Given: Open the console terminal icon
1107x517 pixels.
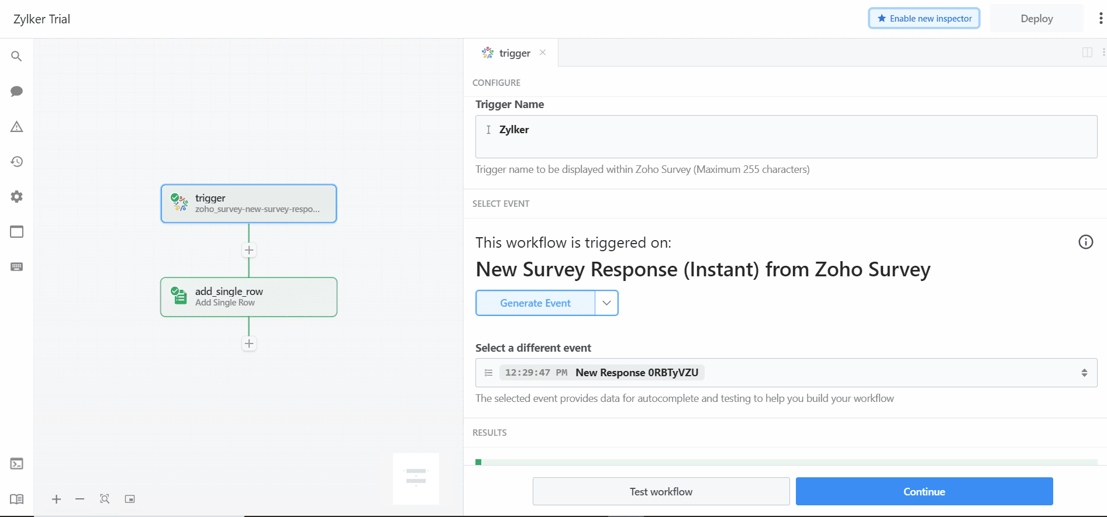Looking at the screenshot, I should click(16, 464).
